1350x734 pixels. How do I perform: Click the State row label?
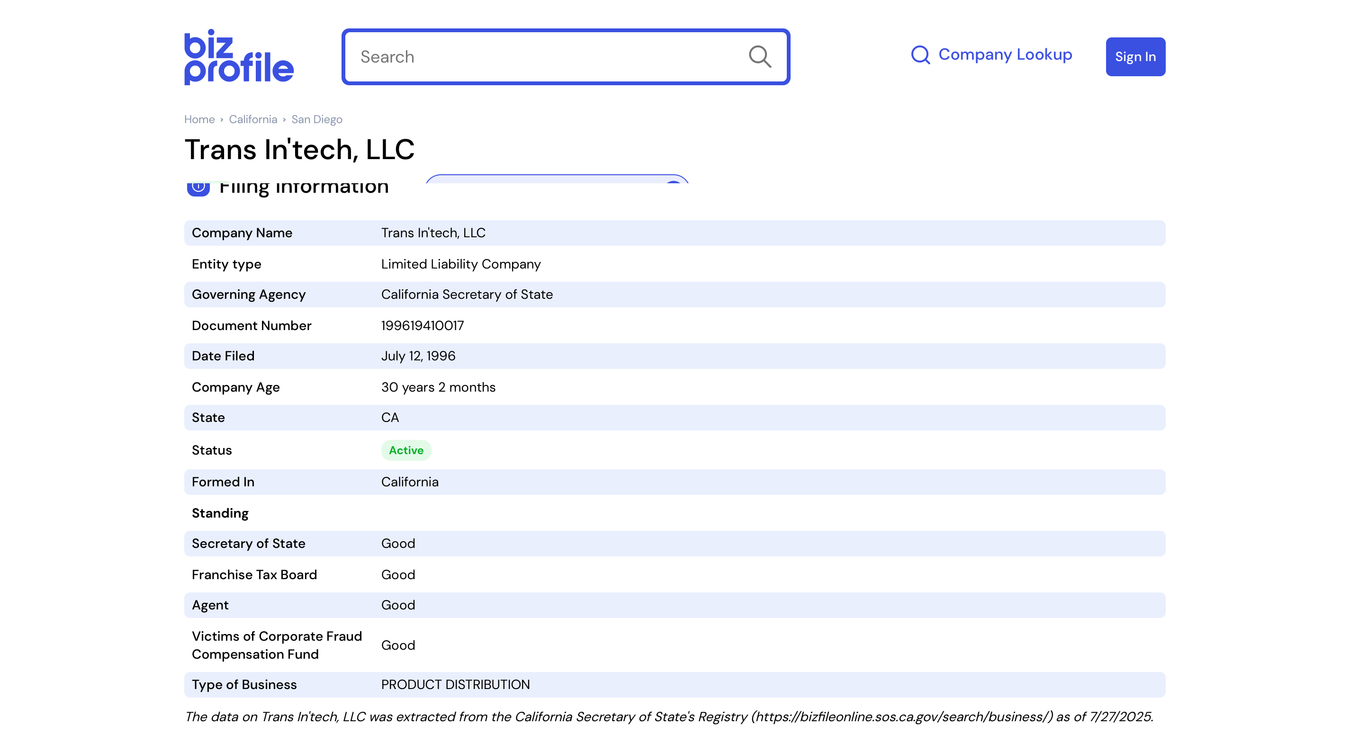[x=208, y=418]
